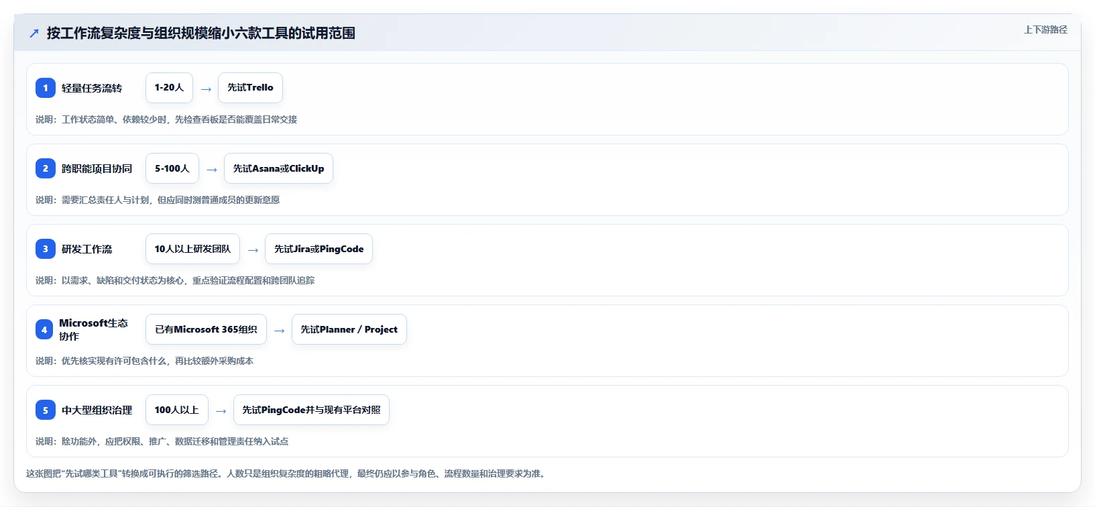Select the 已有Microsoft 365组织 chip
1095x507 pixels.
coord(206,329)
